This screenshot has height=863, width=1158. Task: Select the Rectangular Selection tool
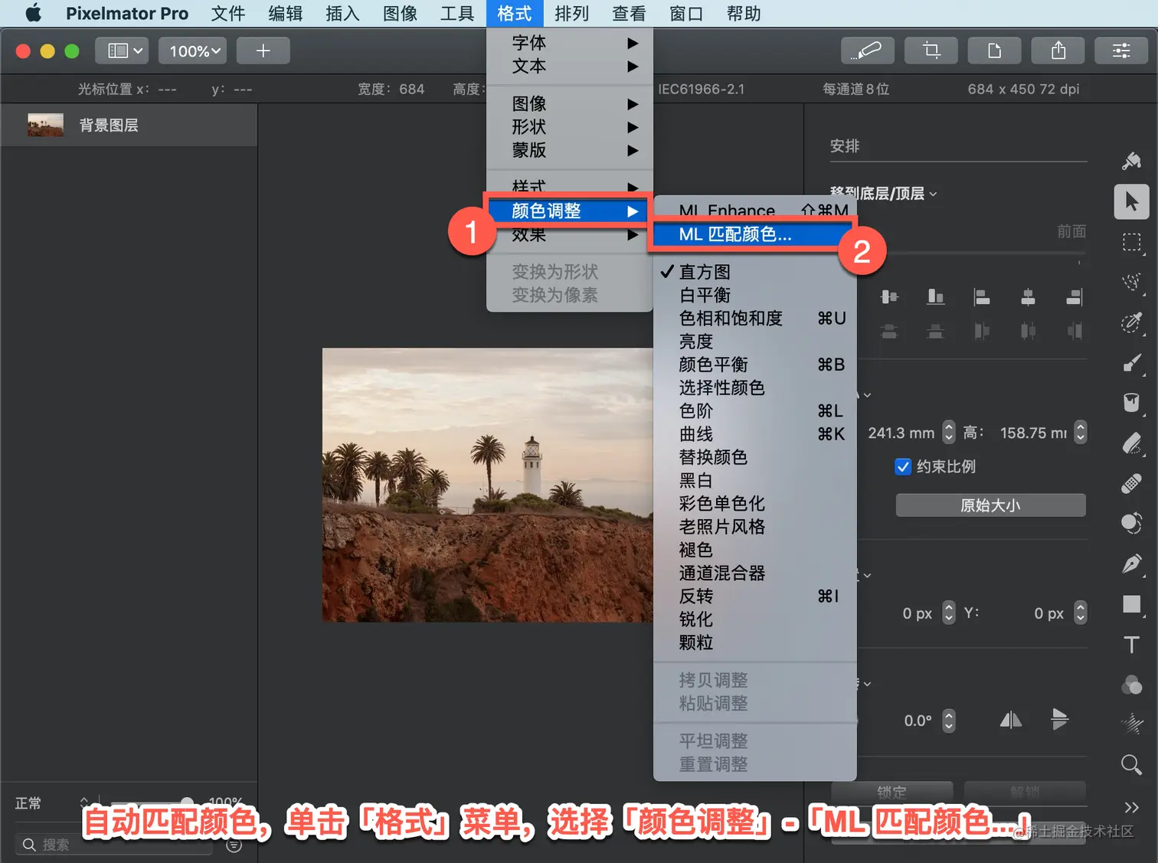coord(1131,243)
